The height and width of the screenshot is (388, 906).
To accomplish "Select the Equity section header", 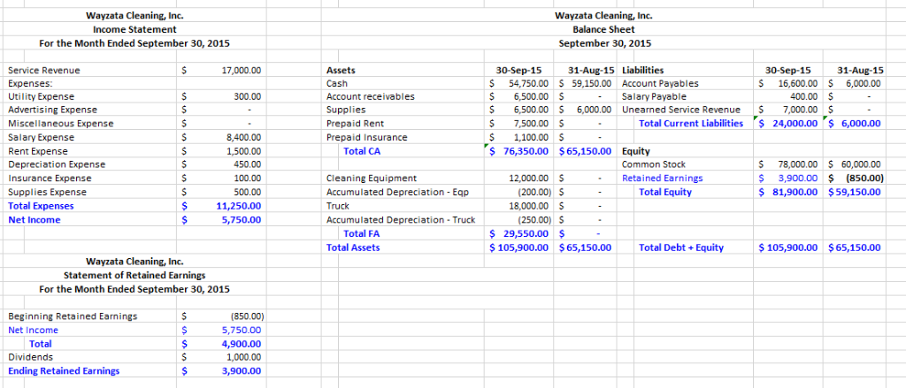I will [x=634, y=153].
